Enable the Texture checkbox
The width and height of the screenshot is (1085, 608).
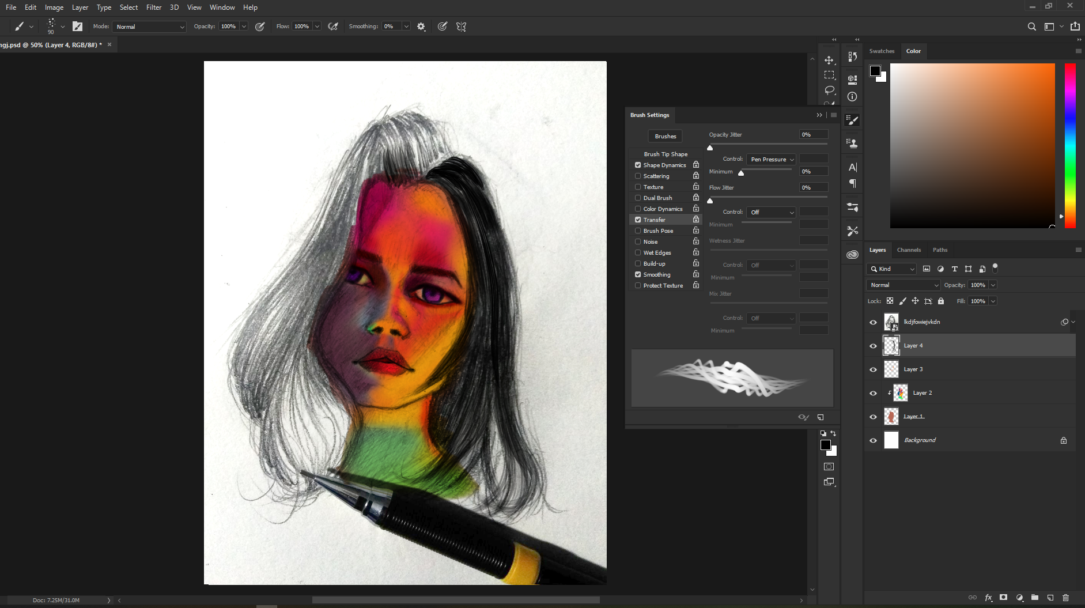click(638, 187)
